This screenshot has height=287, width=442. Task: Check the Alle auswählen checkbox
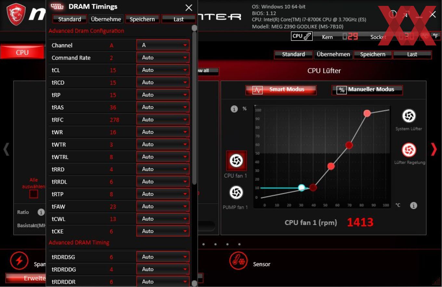tap(33, 194)
